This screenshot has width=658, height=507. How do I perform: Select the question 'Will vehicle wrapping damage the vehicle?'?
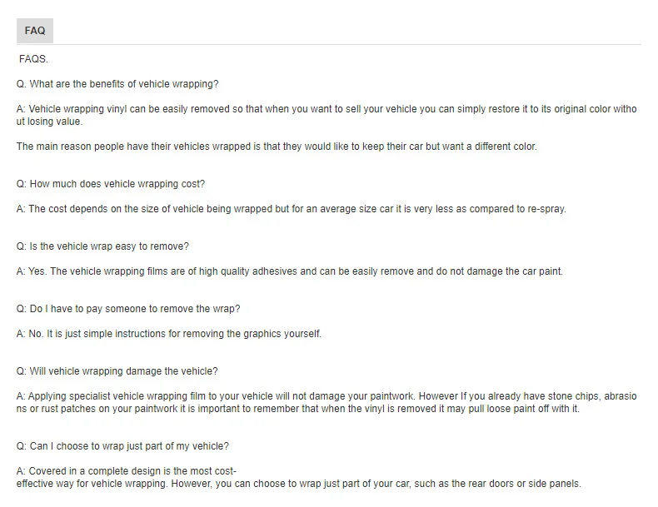[x=117, y=371]
